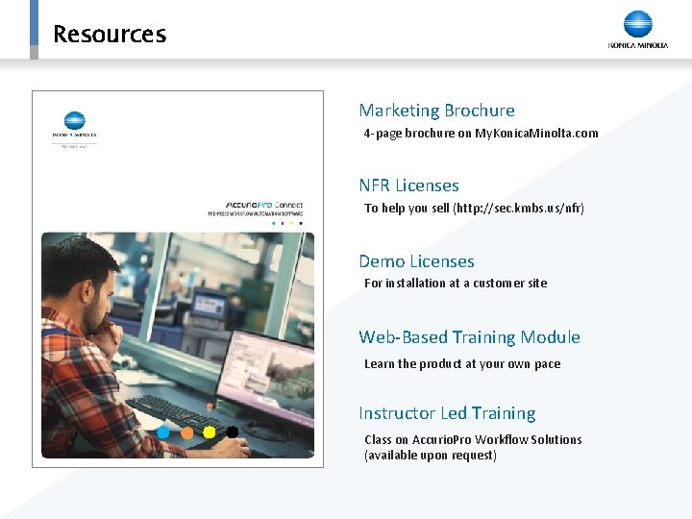692x519 pixels.
Task: Click the yellow dot on the brochure photo
Action: pyautogui.click(x=210, y=432)
